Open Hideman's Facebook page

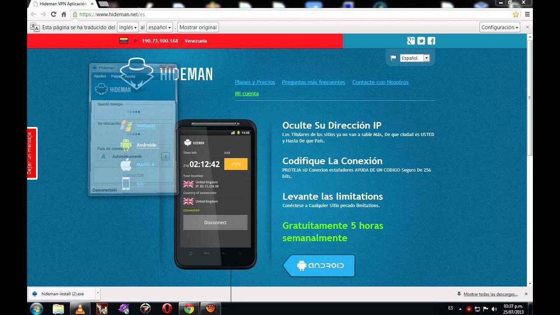coord(431,41)
